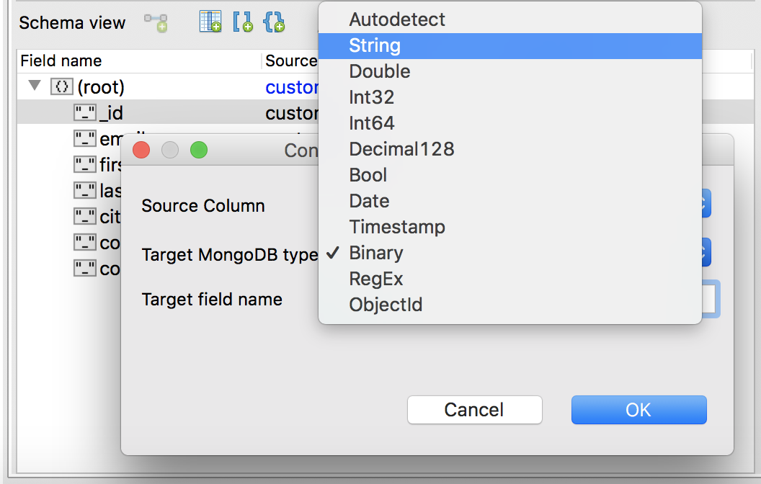This screenshot has height=484, width=761.
Task: Click the Add object field icon
Action: pyautogui.click(x=274, y=22)
